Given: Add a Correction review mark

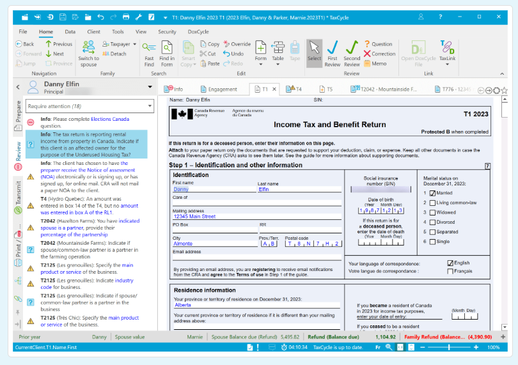Looking at the screenshot, I should click(379, 54).
